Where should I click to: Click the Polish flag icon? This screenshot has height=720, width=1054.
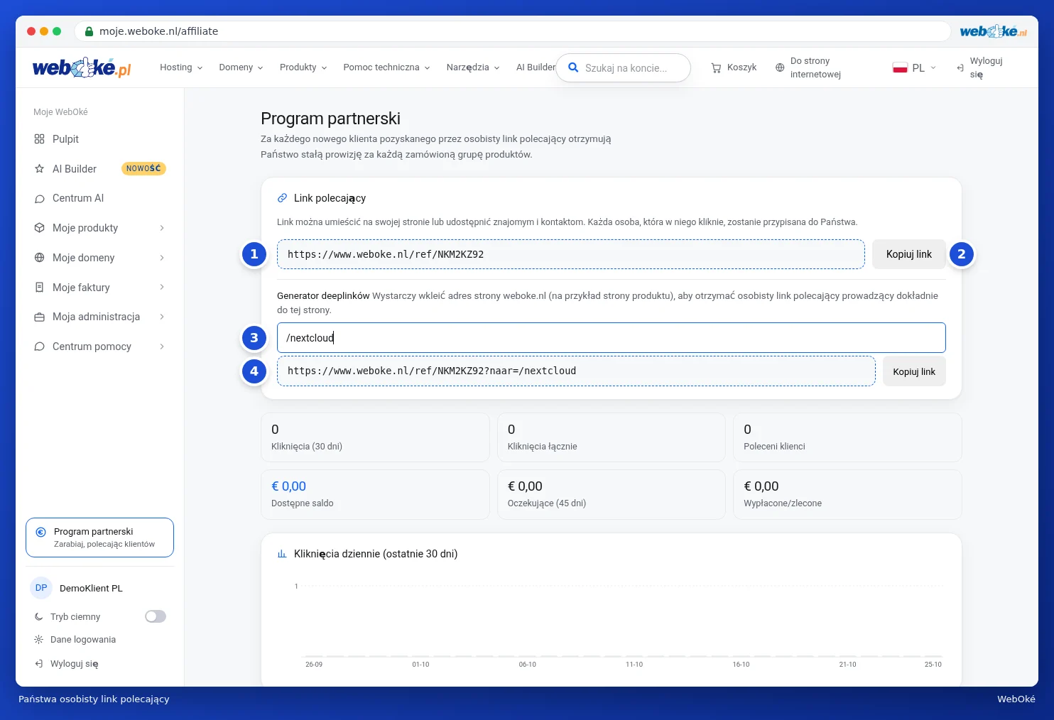tap(900, 67)
